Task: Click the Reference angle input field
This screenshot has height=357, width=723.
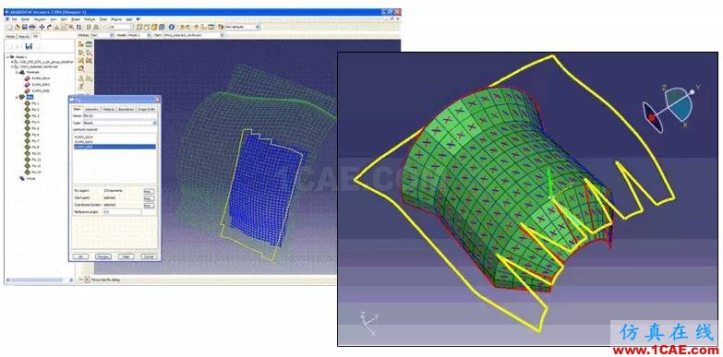Action: coord(122,211)
